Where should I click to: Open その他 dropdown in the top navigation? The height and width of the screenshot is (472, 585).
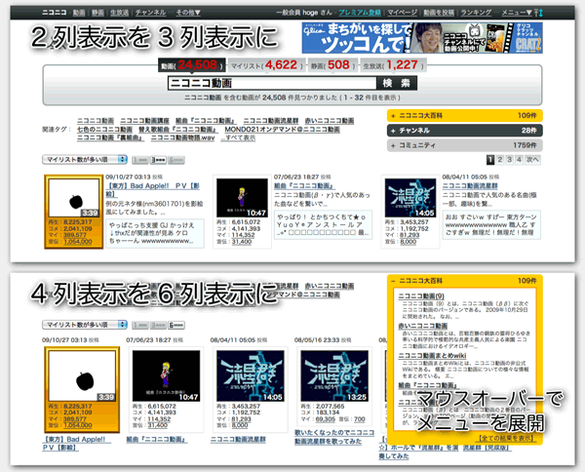tap(188, 13)
